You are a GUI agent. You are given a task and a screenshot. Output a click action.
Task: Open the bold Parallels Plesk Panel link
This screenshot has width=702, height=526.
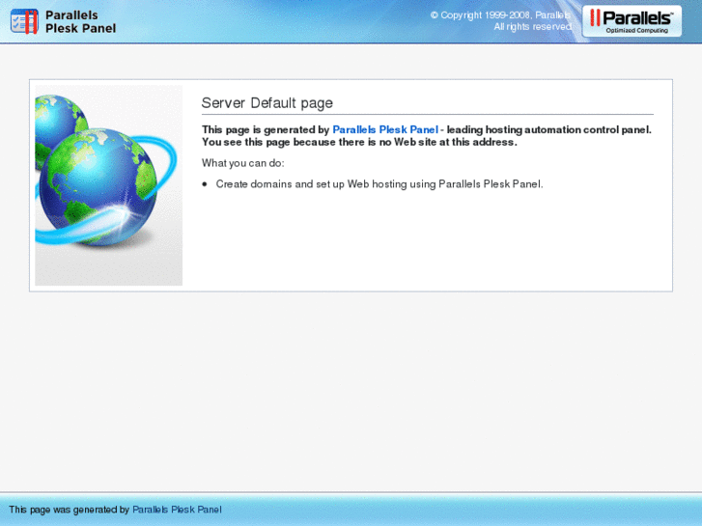tap(385, 130)
